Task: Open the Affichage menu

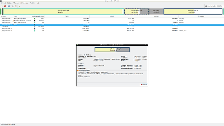Action: pos(16,3)
